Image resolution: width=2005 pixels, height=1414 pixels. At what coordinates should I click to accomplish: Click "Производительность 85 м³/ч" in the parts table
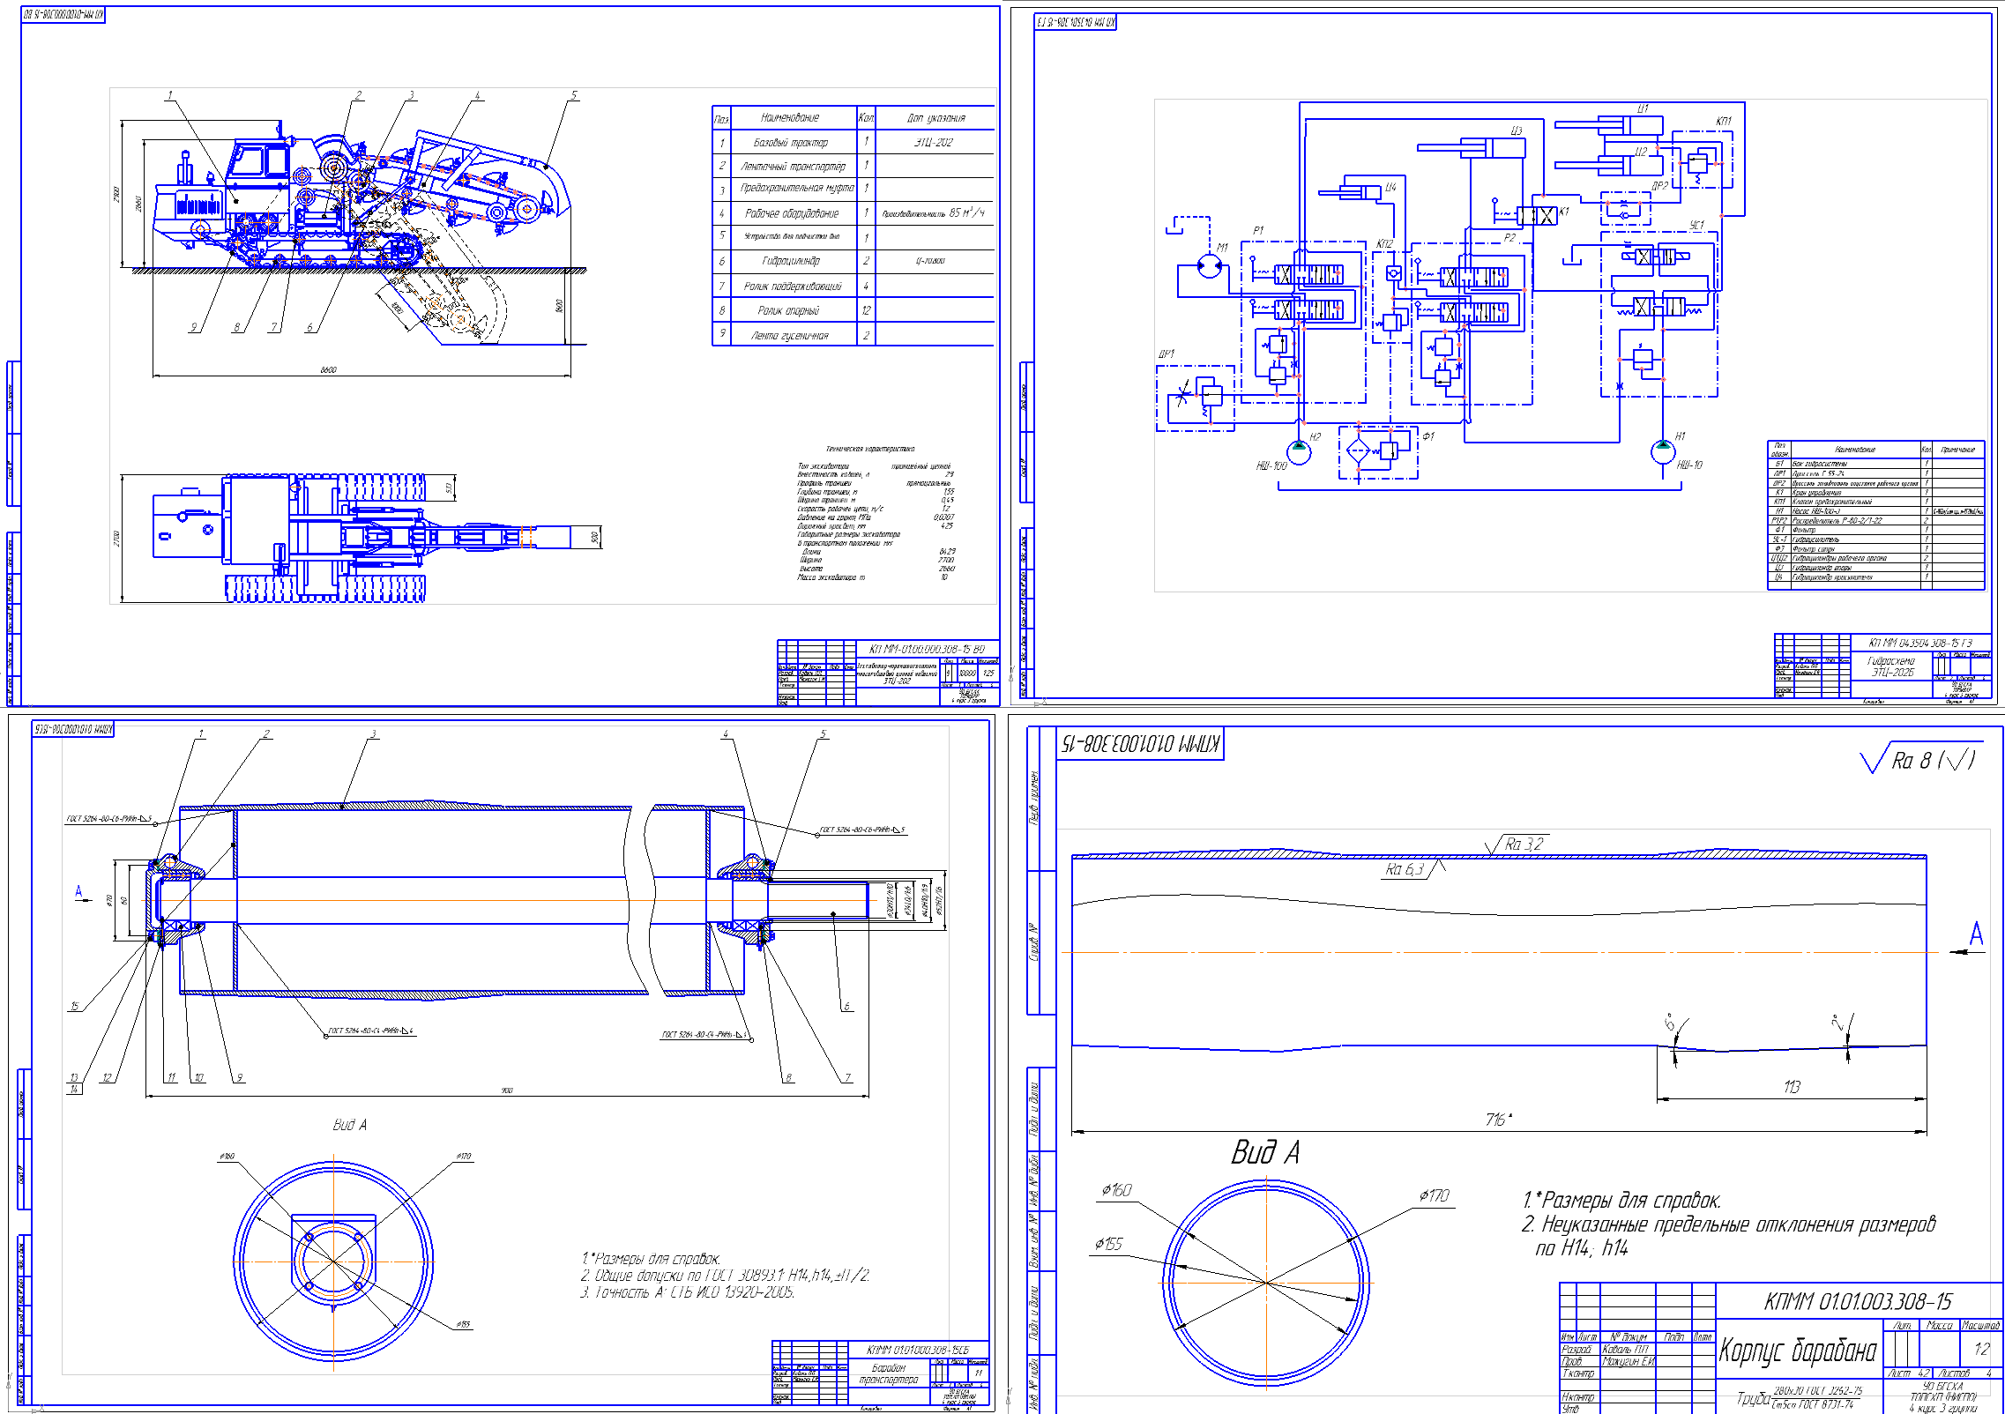(934, 213)
